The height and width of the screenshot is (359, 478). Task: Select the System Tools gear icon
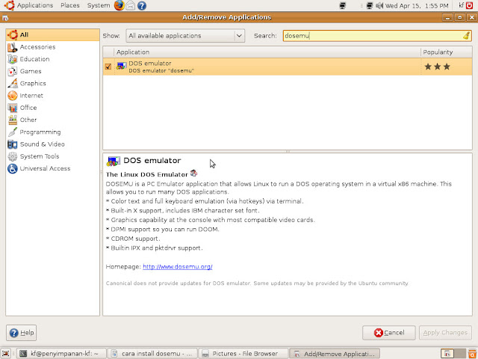point(13,156)
